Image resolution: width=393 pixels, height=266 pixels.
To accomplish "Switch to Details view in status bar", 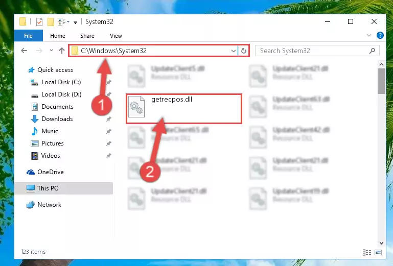I will (367, 253).
